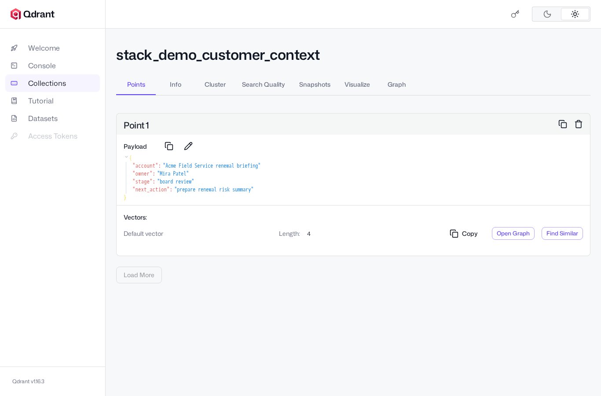Open Console from sidebar
The width and height of the screenshot is (601, 396).
click(52, 66)
